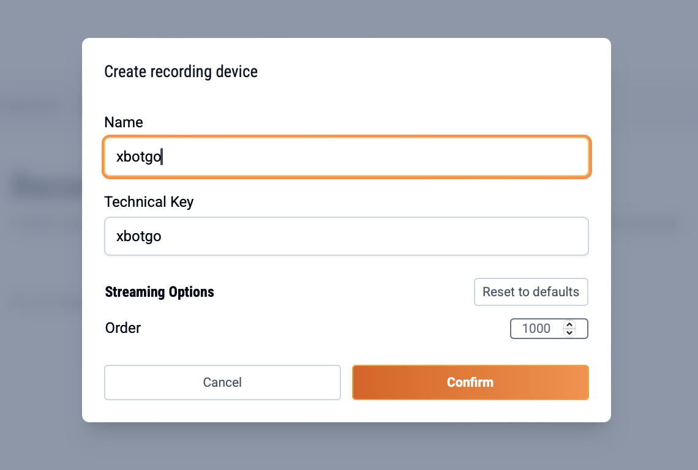
Task: Click empty area inside Technical Key box
Action: click(398, 236)
